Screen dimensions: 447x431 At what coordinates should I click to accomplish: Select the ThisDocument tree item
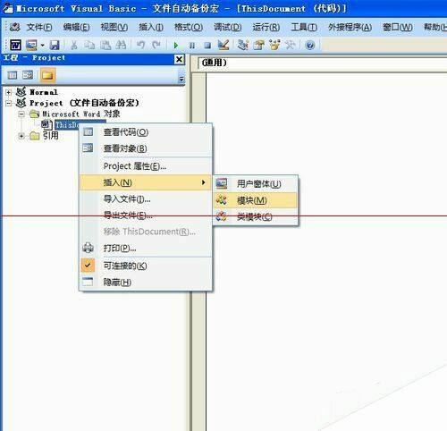pos(67,125)
